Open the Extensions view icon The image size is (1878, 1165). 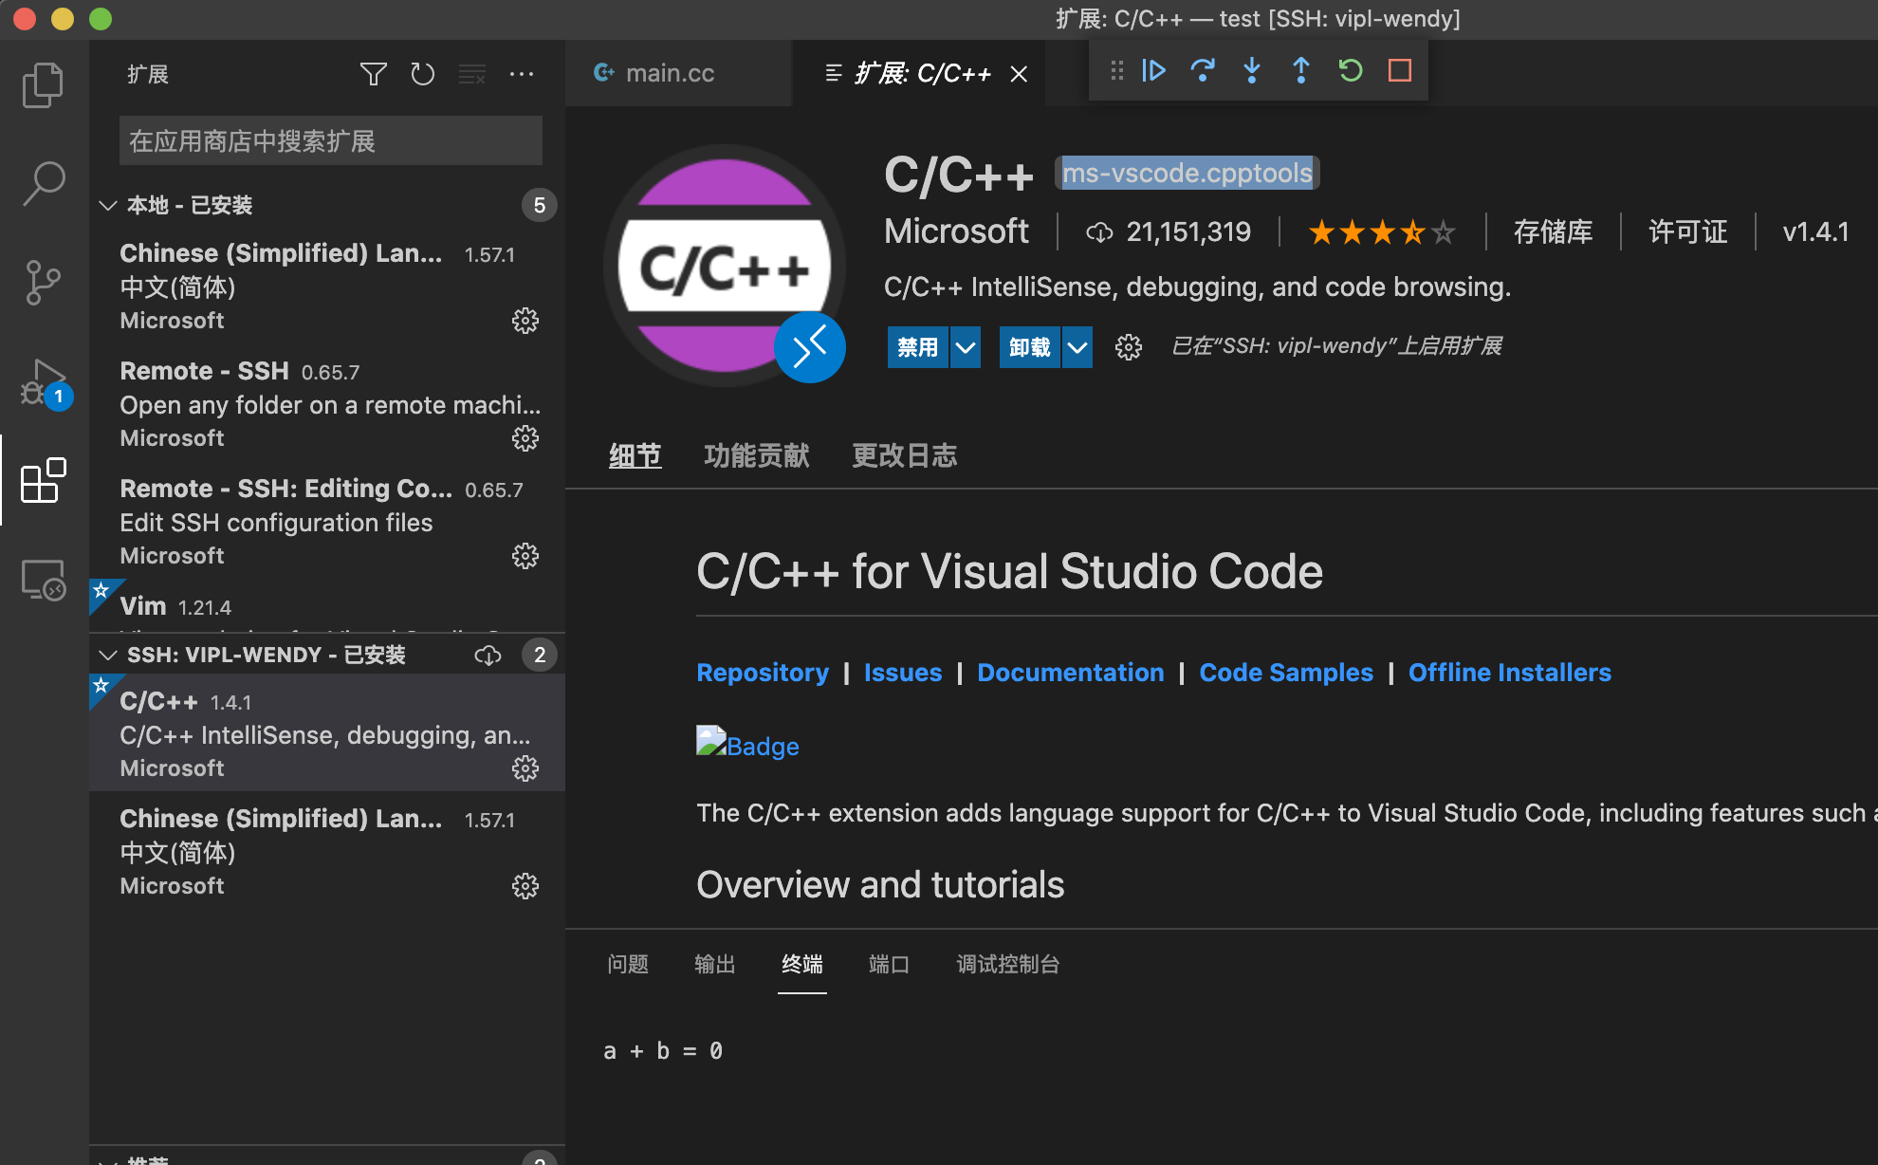[43, 480]
